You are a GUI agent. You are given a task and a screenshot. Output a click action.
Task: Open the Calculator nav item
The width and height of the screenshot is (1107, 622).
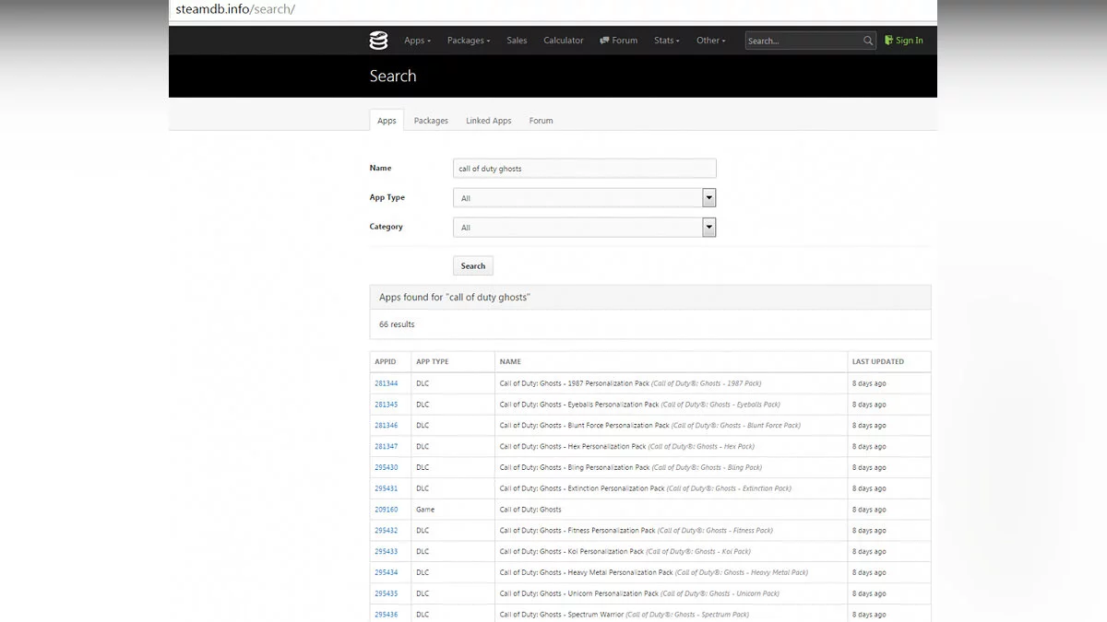(x=563, y=41)
